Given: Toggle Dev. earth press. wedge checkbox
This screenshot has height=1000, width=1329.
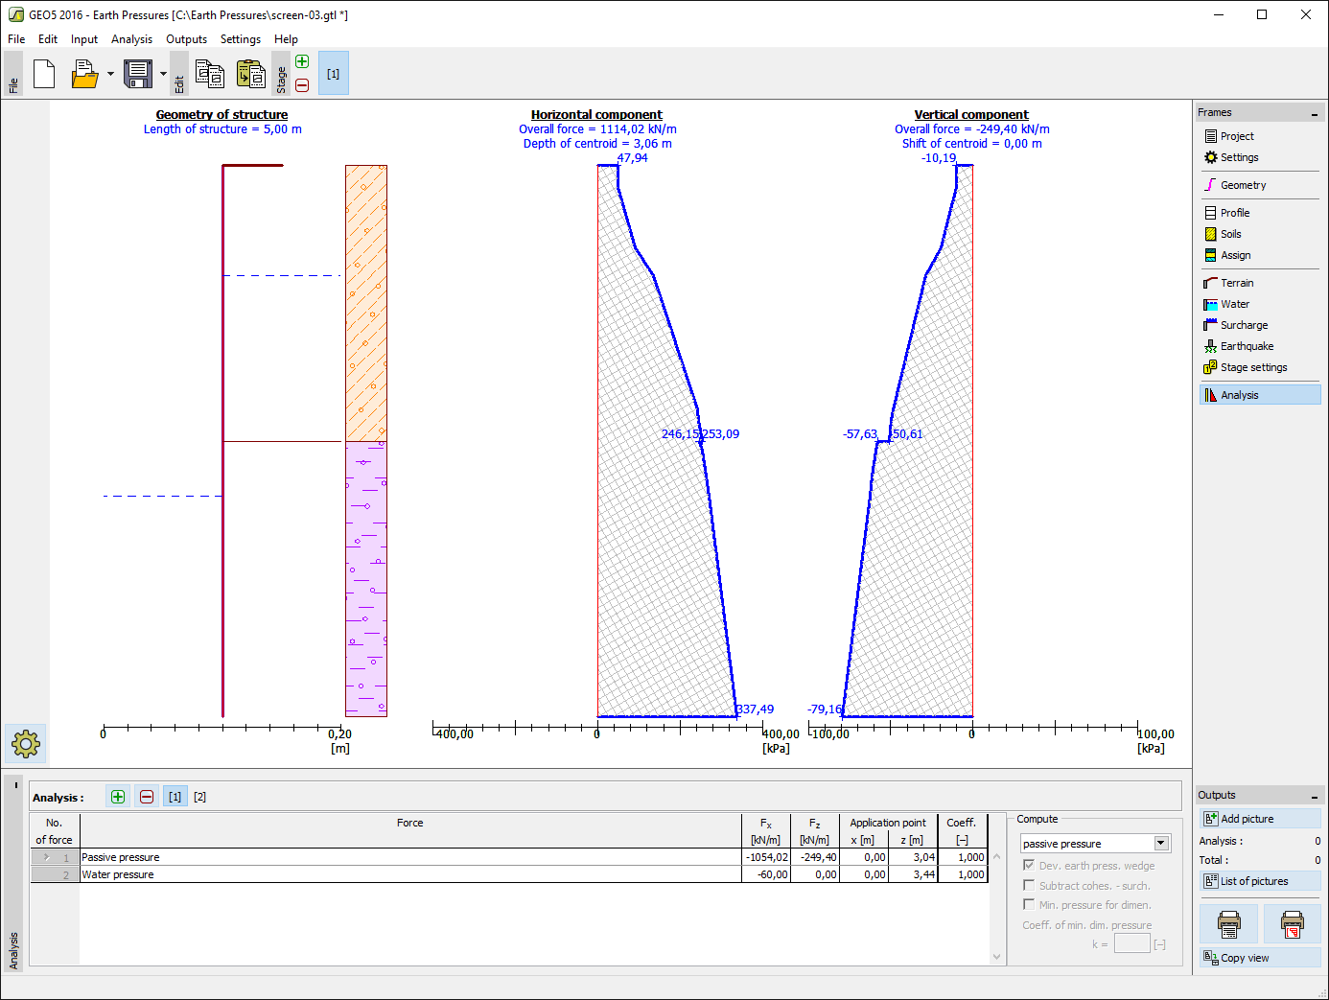Looking at the screenshot, I should point(1029,865).
